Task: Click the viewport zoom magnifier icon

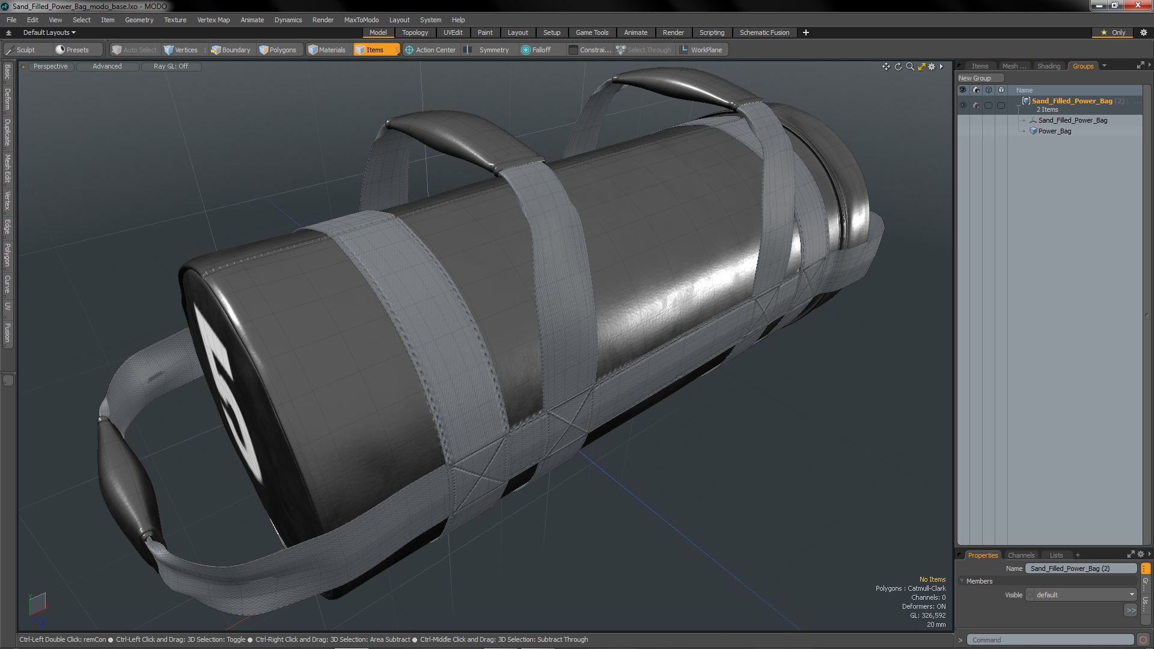Action: [x=910, y=67]
